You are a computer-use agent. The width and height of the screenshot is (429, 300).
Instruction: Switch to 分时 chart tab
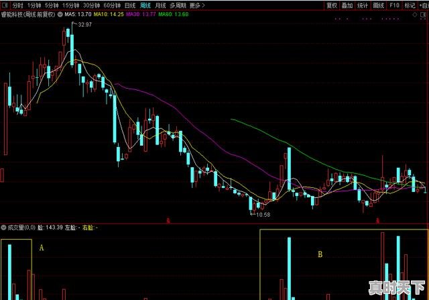tap(17, 5)
